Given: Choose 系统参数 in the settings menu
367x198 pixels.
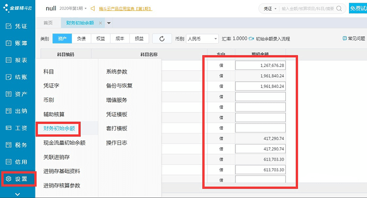Looking at the screenshot, I should [x=116, y=72].
